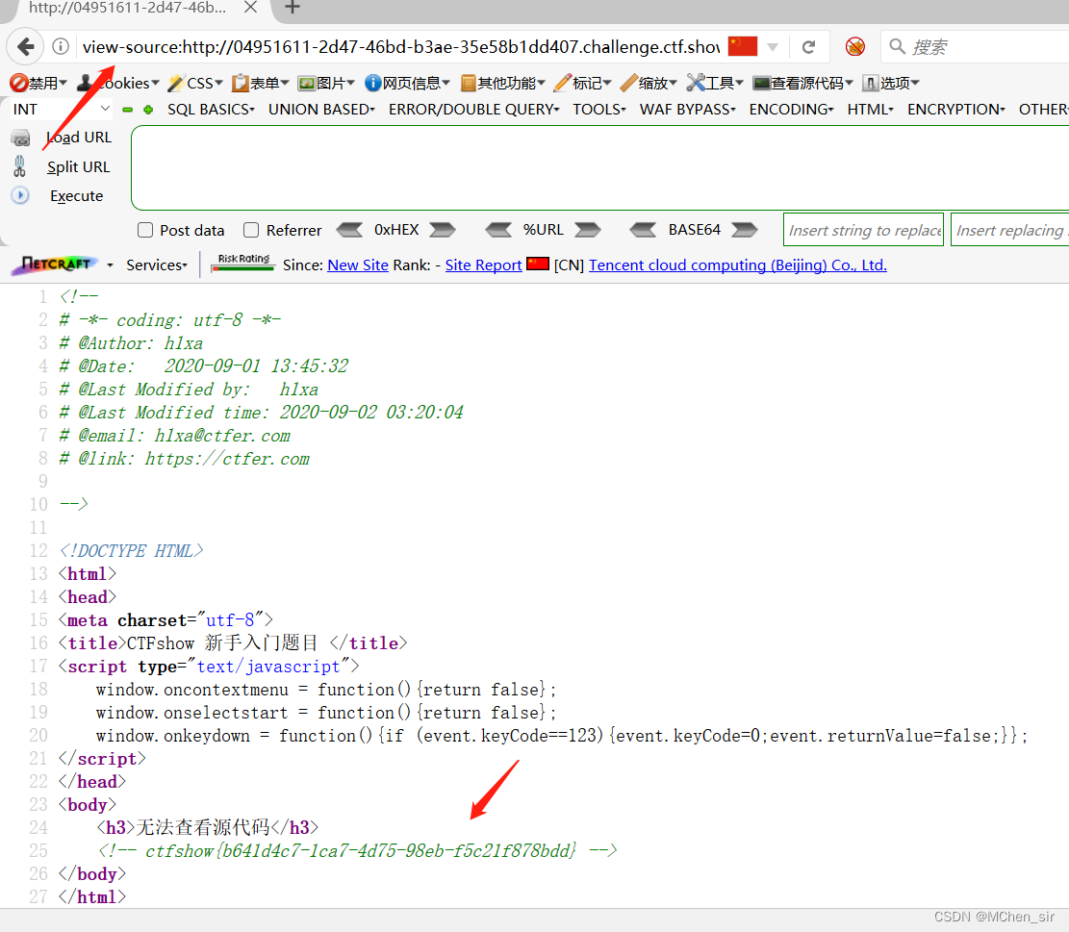
Task: Follow the Site Report link
Action: pos(483,264)
